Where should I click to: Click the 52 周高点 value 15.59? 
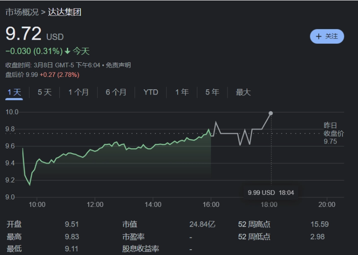click(x=320, y=224)
